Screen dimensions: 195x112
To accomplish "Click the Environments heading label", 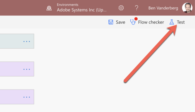I will click(x=67, y=5).
